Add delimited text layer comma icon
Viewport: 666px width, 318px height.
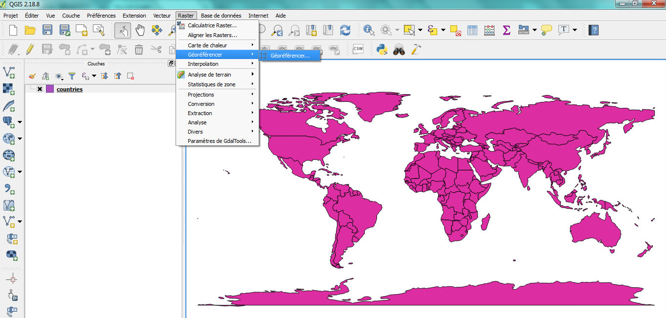tap(9, 188)
